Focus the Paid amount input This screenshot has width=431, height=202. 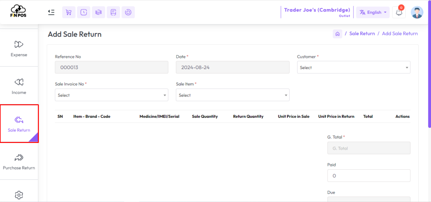click(x=369, y=176)
